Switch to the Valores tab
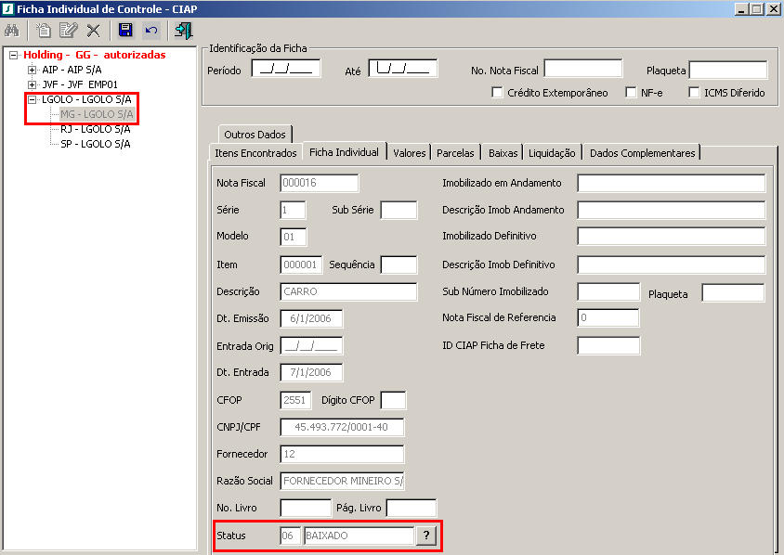 click(409, 153)
